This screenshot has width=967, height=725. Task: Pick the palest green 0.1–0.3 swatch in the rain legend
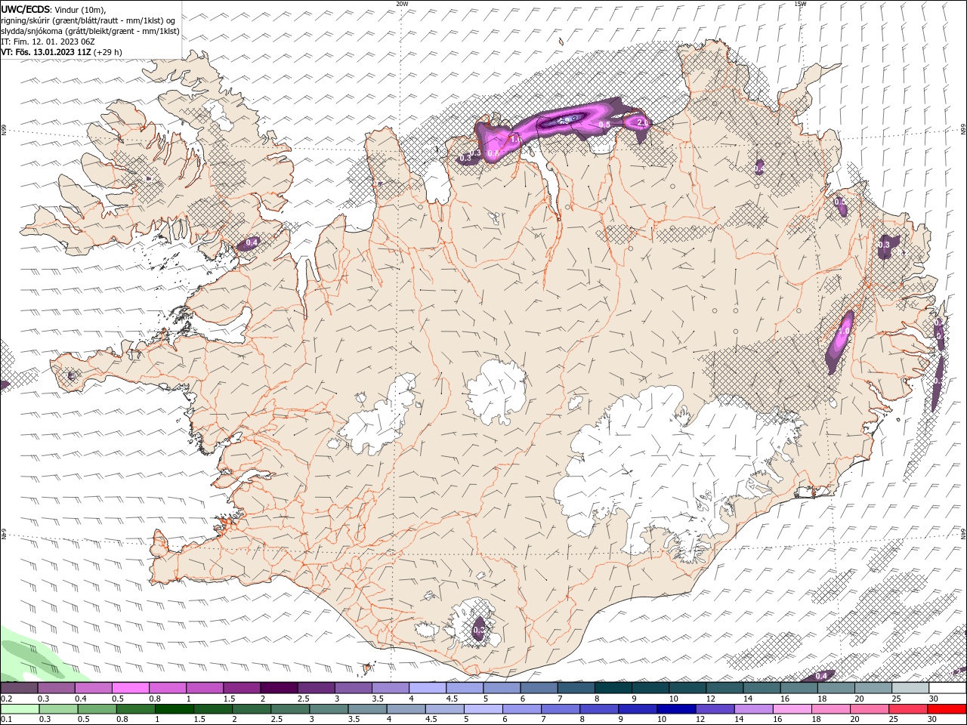(20, 709)
